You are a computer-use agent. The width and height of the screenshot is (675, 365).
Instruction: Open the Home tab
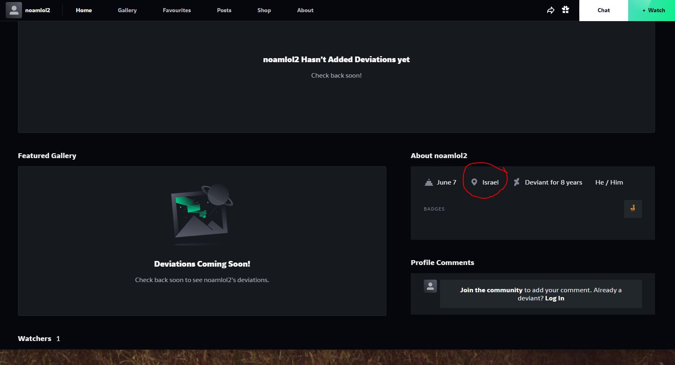tap(84, 10)
